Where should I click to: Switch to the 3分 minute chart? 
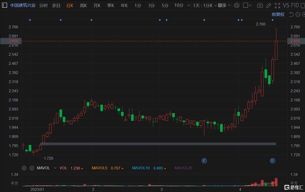151,6
